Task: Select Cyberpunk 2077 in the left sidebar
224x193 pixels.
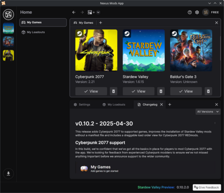Action: (8, 55)
